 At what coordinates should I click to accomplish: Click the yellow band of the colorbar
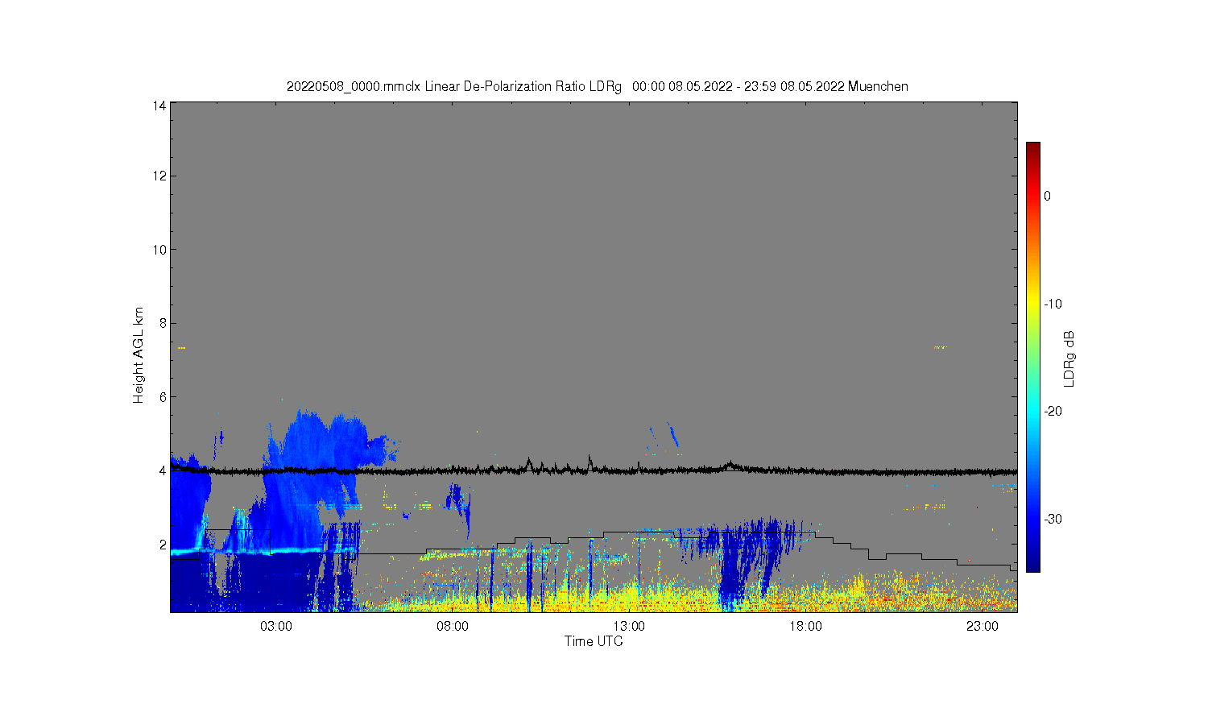click(x=1032, y=304)
